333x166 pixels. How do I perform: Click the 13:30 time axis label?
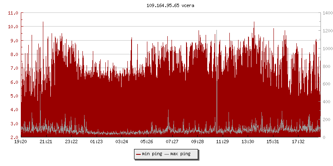pos(248,142)
